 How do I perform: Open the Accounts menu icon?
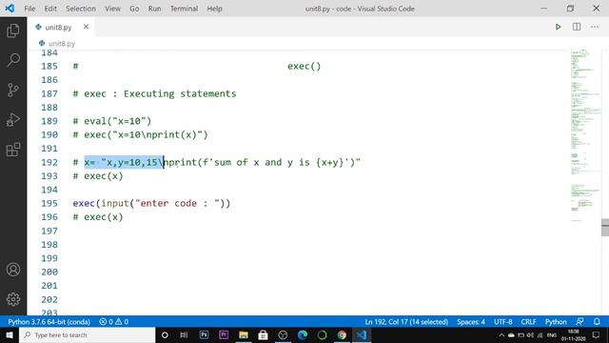point(13,269)
